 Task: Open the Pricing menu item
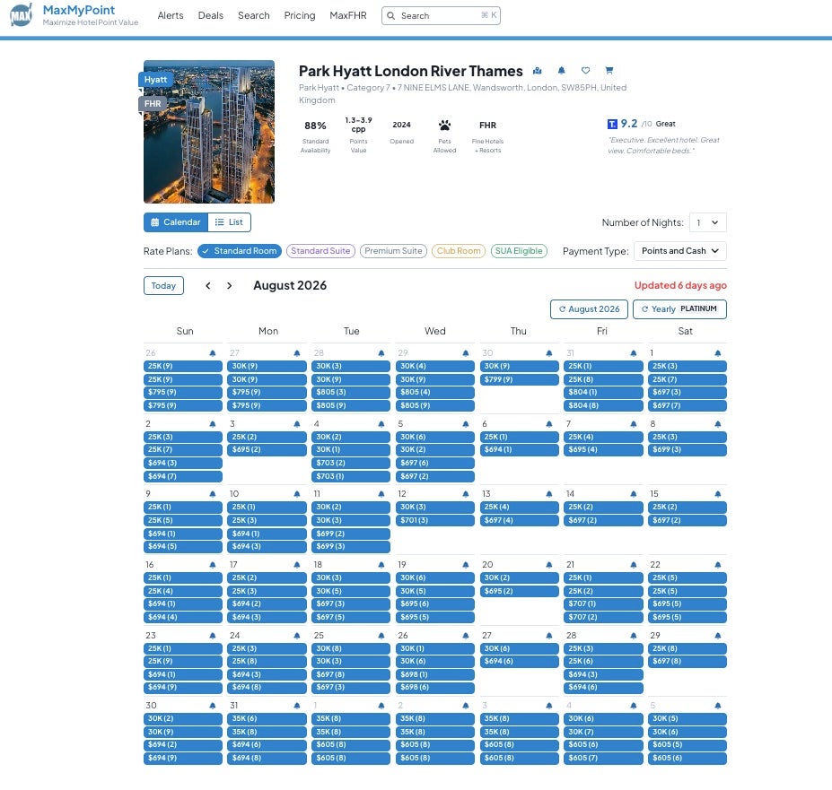click(x=299, y=15)
